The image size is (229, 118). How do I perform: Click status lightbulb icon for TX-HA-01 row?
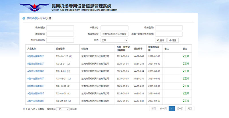tap(184, 93)
